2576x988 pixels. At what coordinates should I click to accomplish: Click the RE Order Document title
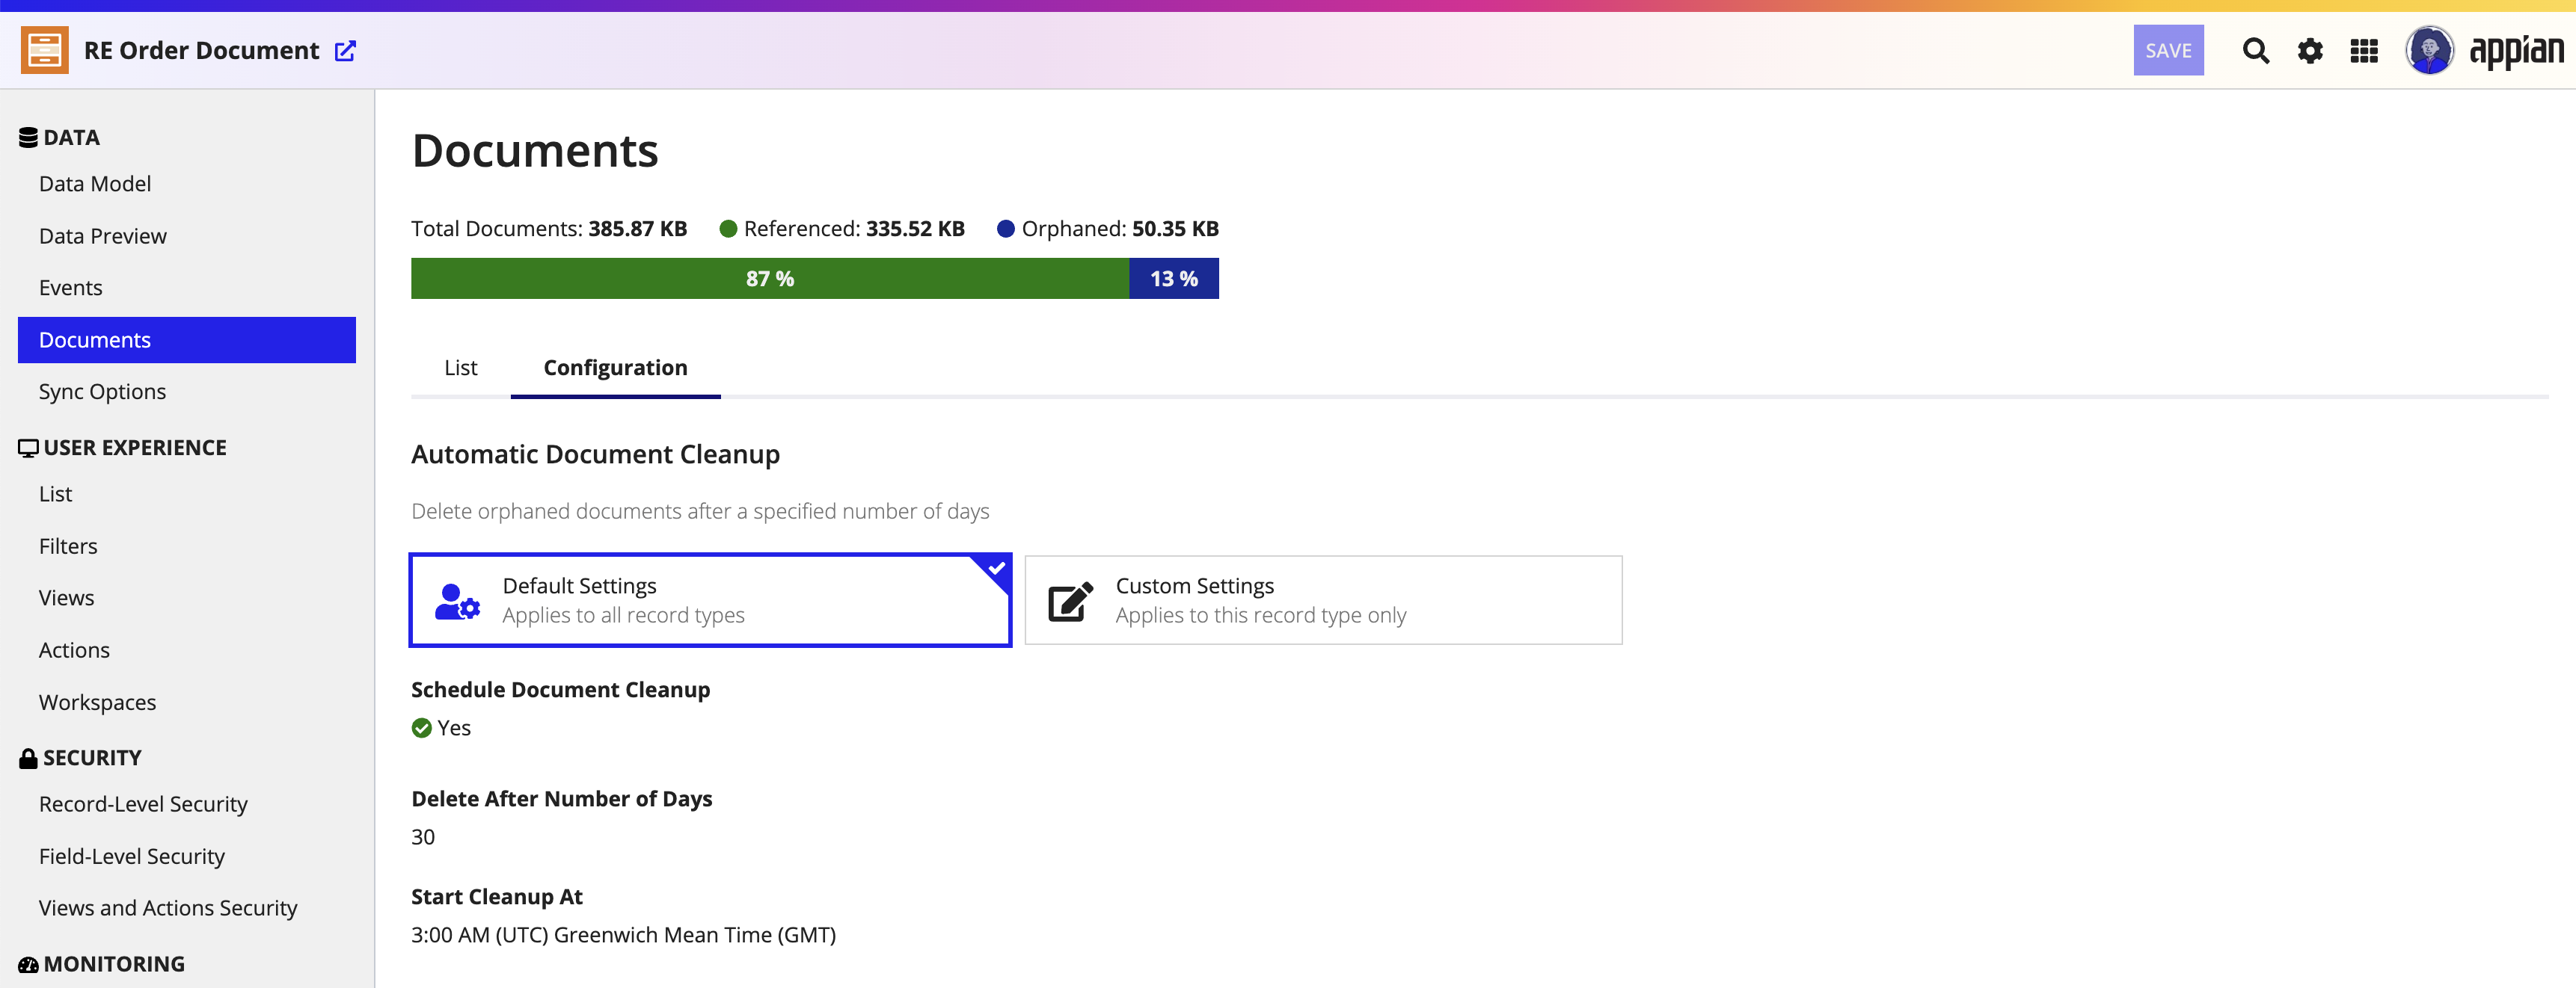201,51
